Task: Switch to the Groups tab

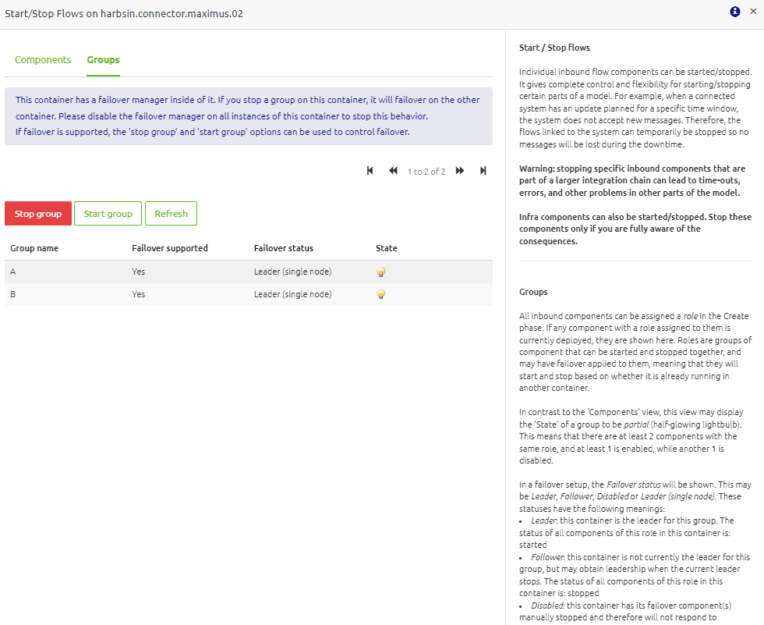Action: pyautogui.click(x=103, y=59)
